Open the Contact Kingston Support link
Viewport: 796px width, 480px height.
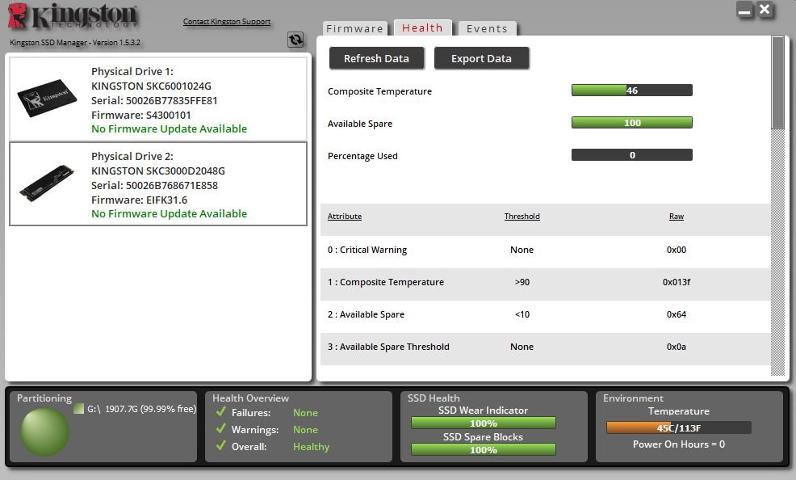pyautogui.click(x=227, y=21)
